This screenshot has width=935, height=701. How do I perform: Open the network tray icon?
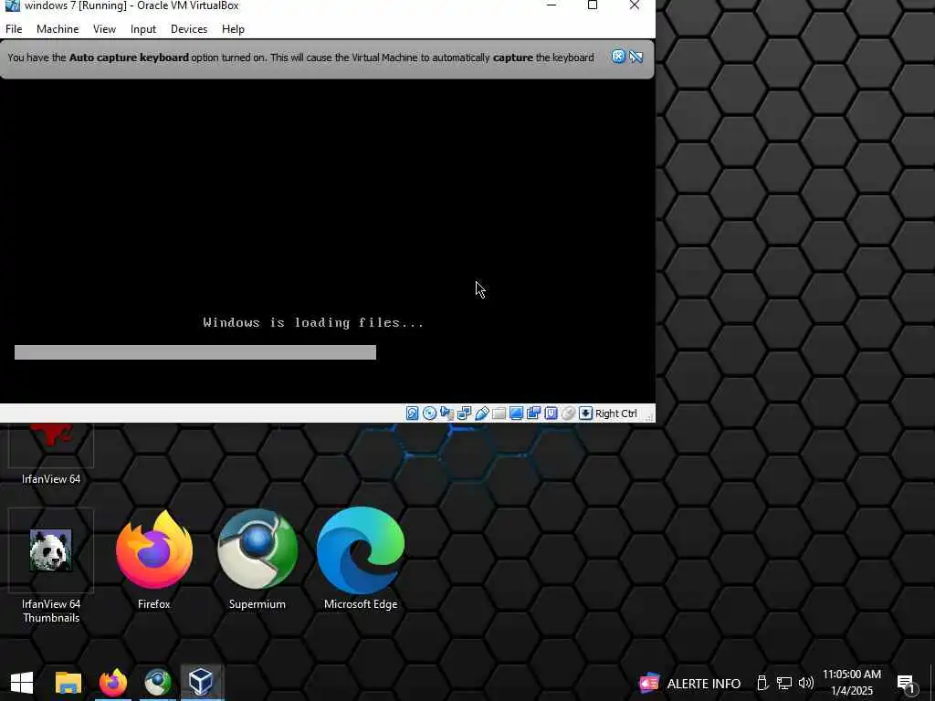783,683
